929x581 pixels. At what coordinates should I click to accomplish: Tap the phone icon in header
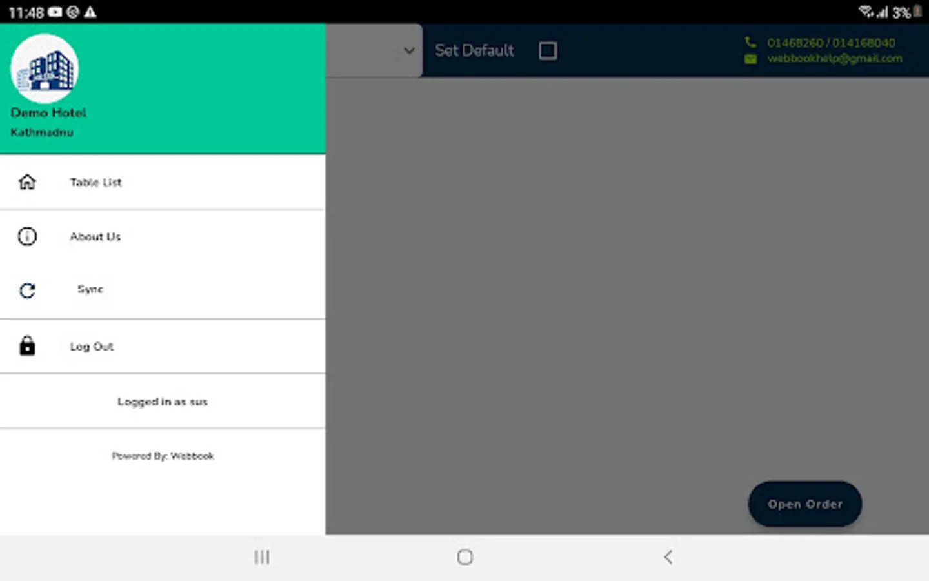[750, 43]
